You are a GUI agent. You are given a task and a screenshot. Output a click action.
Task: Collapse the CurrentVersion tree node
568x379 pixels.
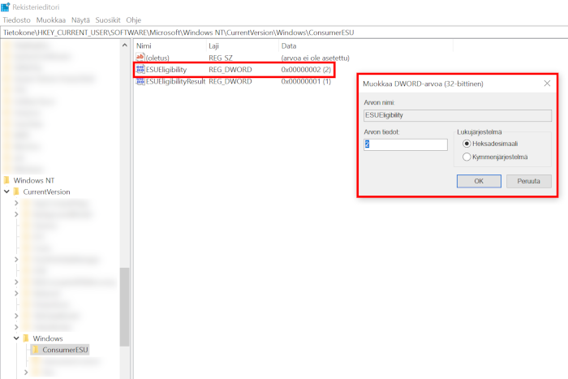point(6,192)
